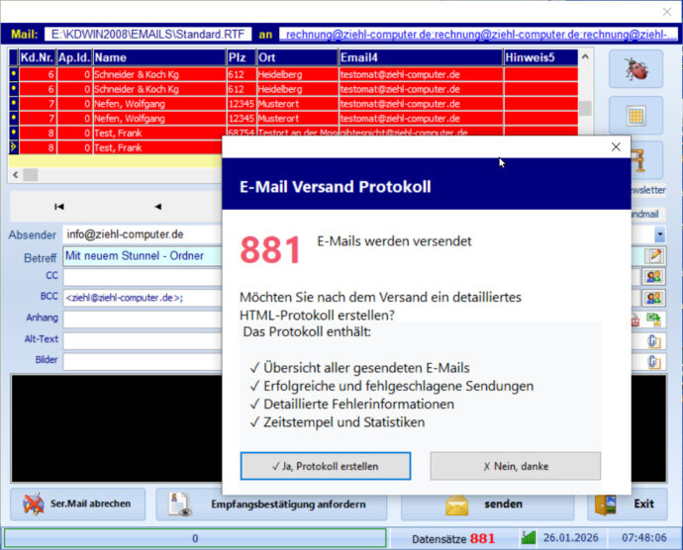Click the edit pencil icon beside Betreff
Viewport: 683px width, 550px height.
click(x=653, y=256)
